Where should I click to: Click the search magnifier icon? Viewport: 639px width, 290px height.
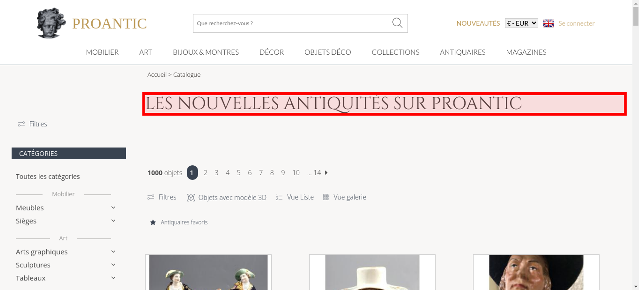(397, 23)
